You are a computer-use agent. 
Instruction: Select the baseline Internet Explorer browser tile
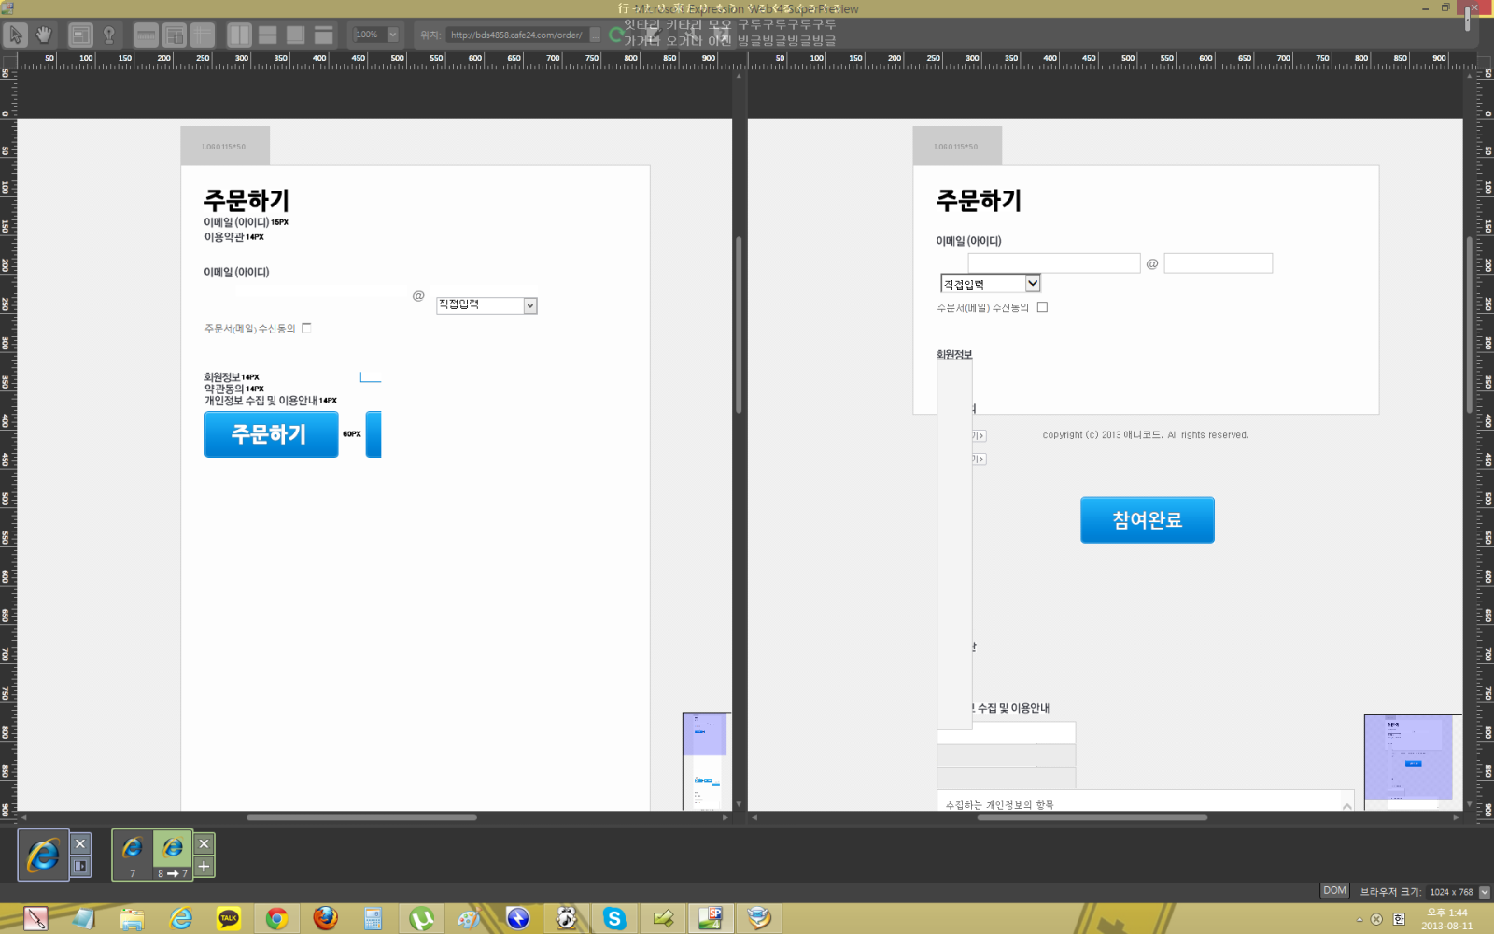[x=43, y=855]
